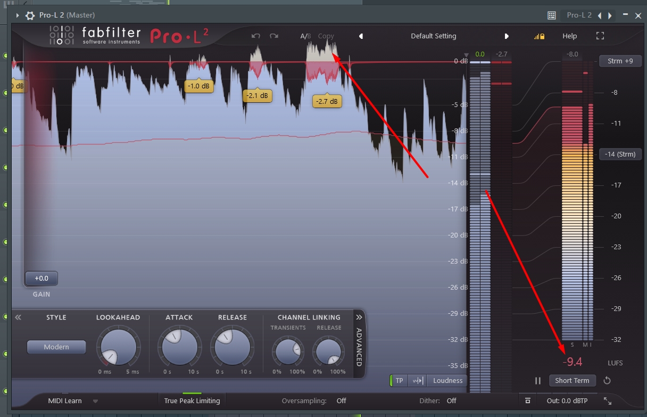Click the Attack knob
The height and width of the screenshot is (417, 647).
(179, 347)
